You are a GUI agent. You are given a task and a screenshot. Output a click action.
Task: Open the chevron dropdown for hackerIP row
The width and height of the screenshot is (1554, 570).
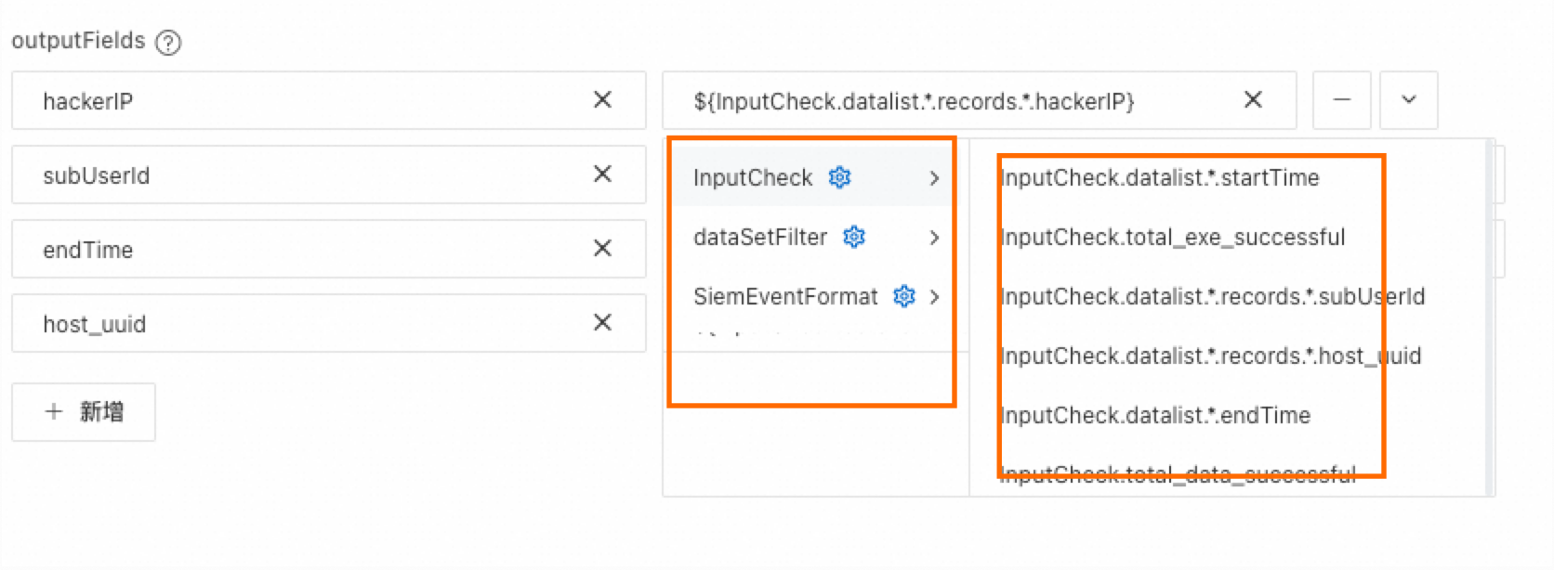pos(1408,100)
